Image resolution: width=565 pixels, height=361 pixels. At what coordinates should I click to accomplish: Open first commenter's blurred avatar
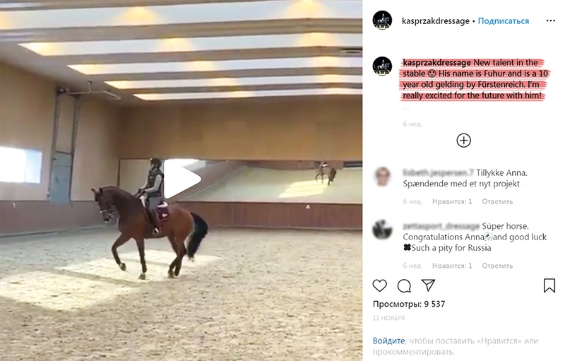tap(382, 176)
